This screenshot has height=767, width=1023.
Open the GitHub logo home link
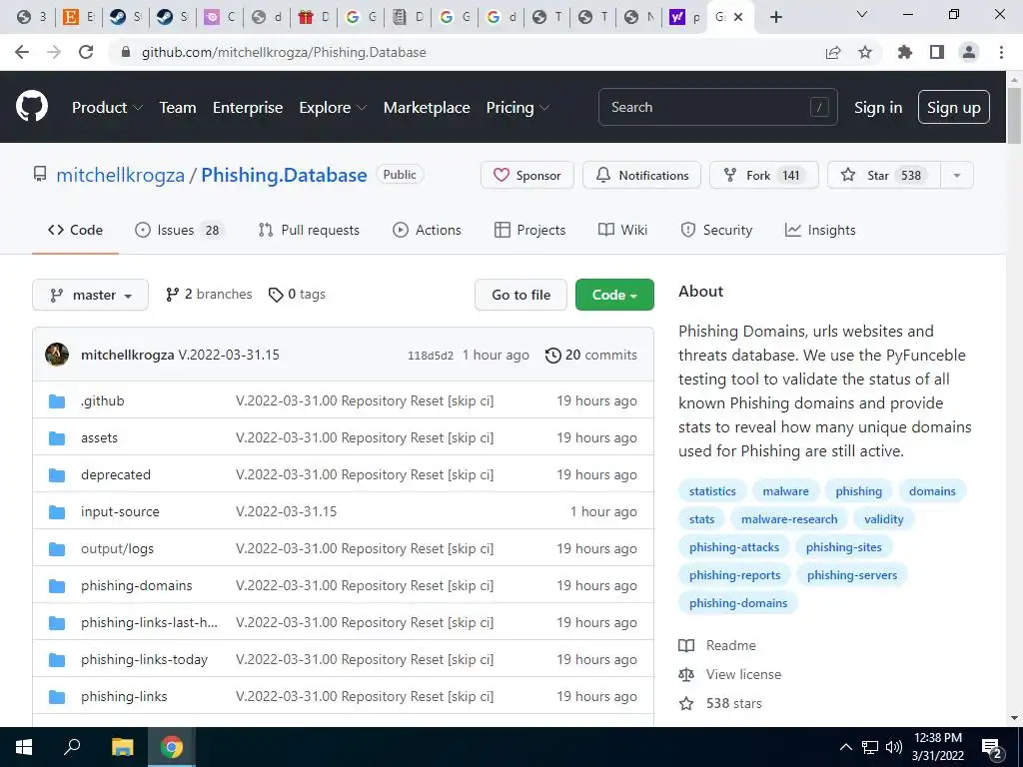[32, 107]
